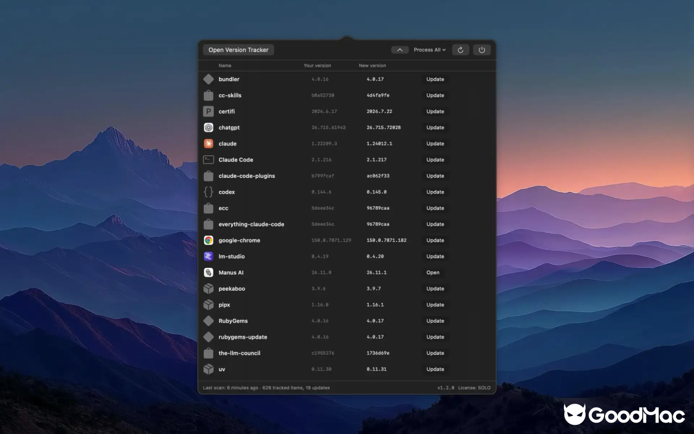Update google-chrome

(435, 240)
